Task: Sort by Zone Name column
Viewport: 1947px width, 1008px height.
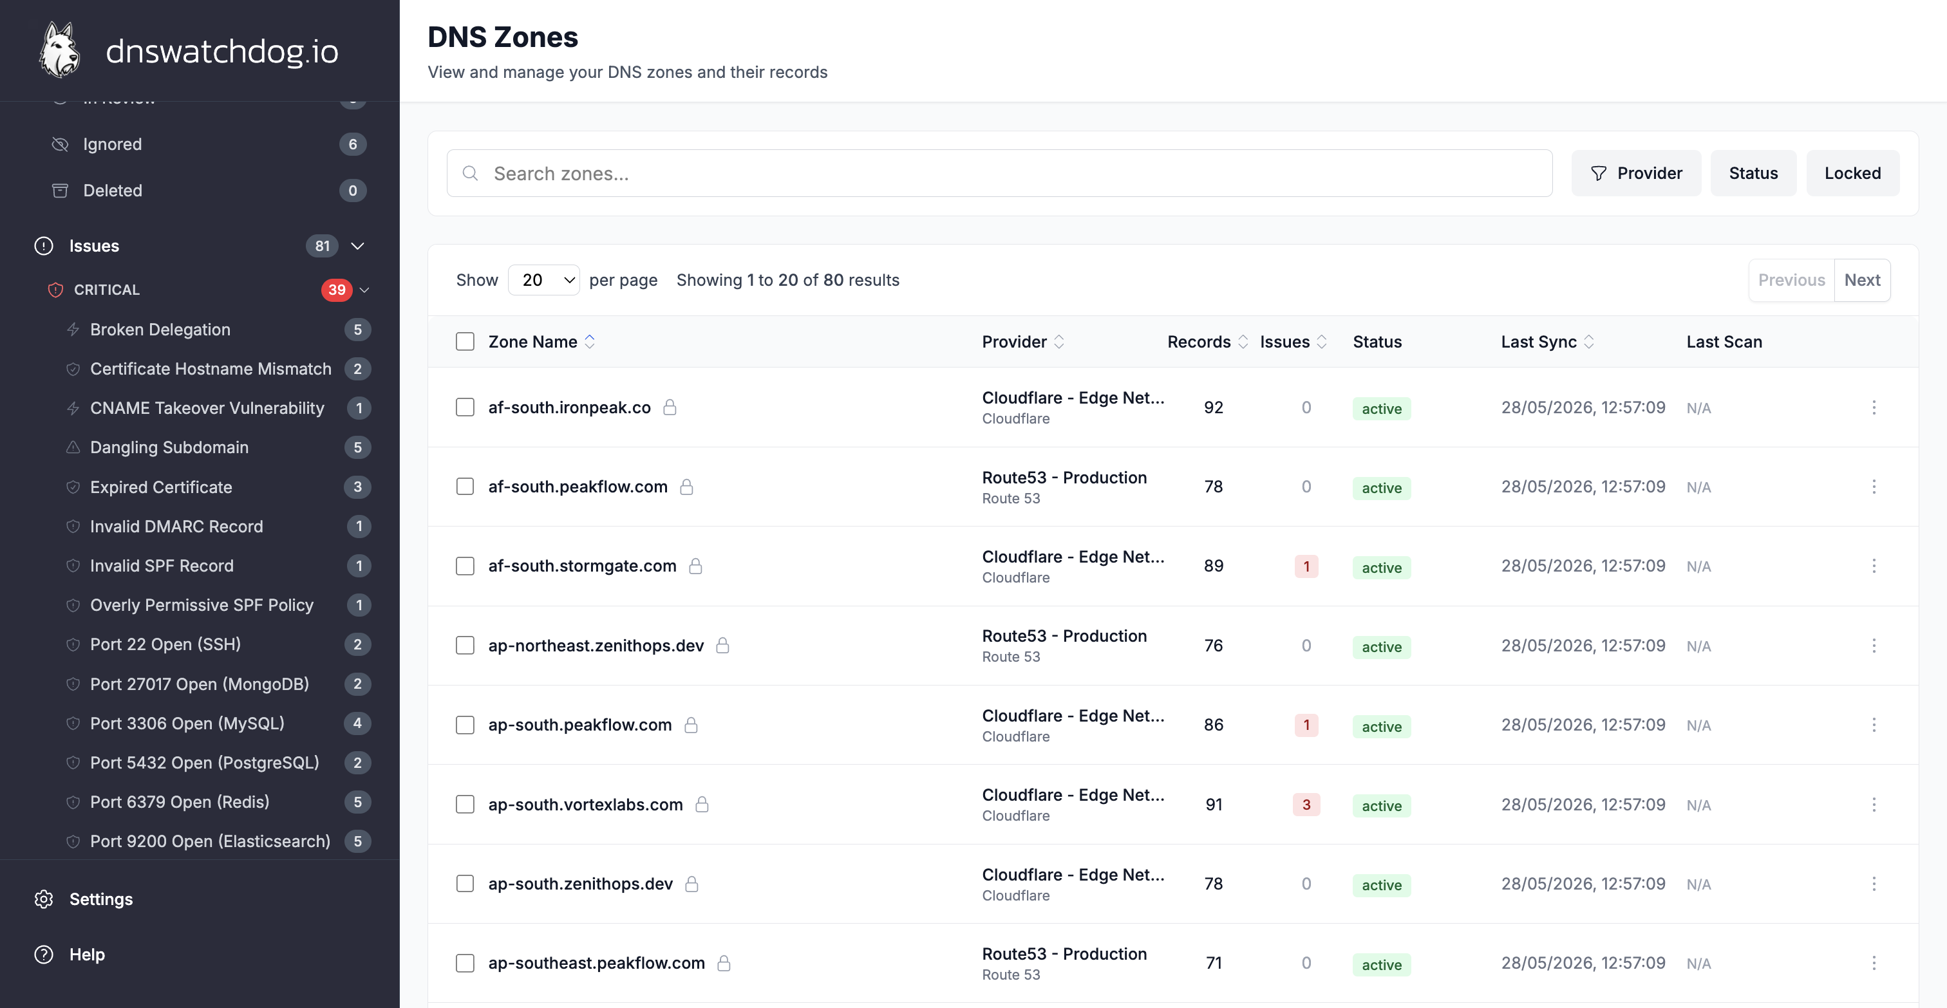Action: pyautogui.click(x=541, y=342)
